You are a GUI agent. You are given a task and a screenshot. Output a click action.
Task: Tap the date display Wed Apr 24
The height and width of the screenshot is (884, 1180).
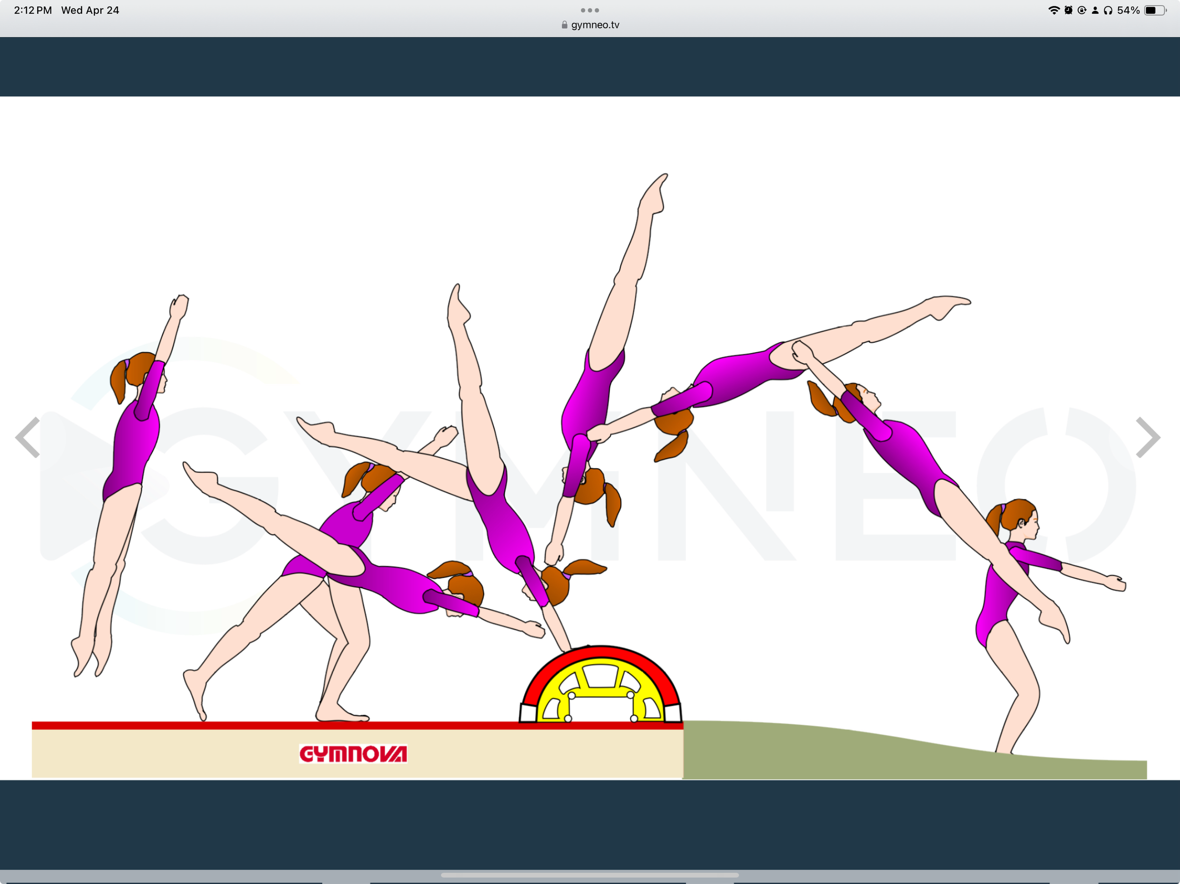click(x=91, y=9)
